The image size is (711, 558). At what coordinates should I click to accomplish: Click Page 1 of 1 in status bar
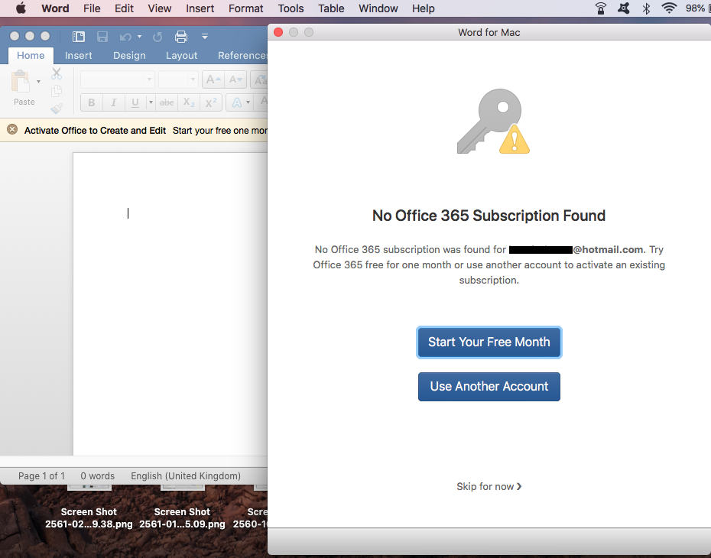(x=42, y=476)
